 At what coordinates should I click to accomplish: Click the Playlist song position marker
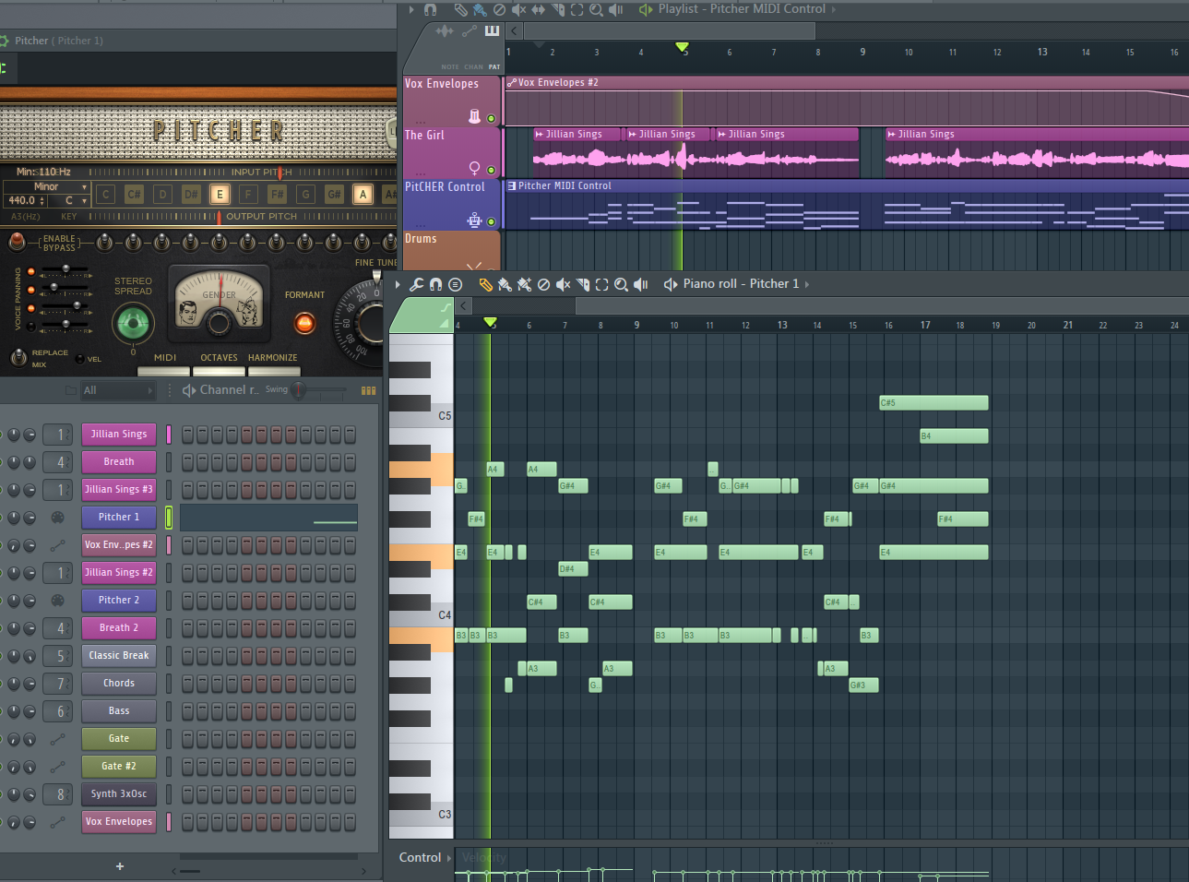[682, 48]
